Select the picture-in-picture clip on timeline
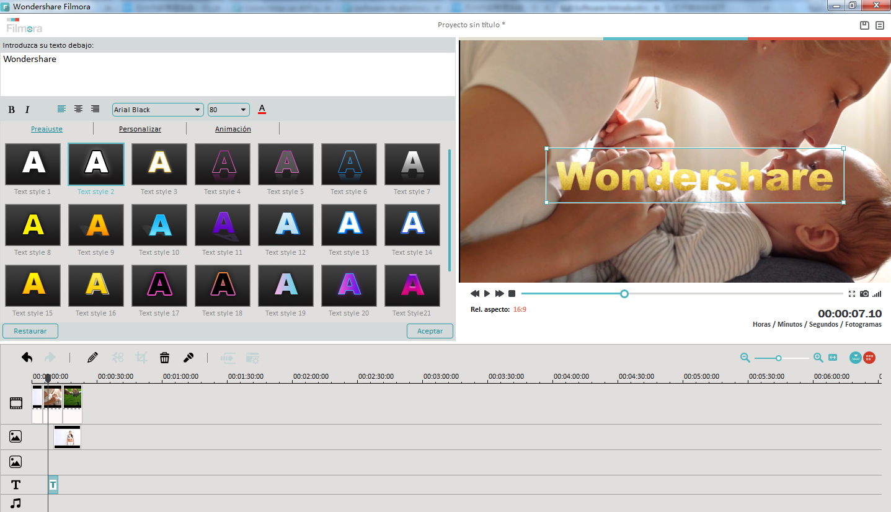 click(67, 436)
